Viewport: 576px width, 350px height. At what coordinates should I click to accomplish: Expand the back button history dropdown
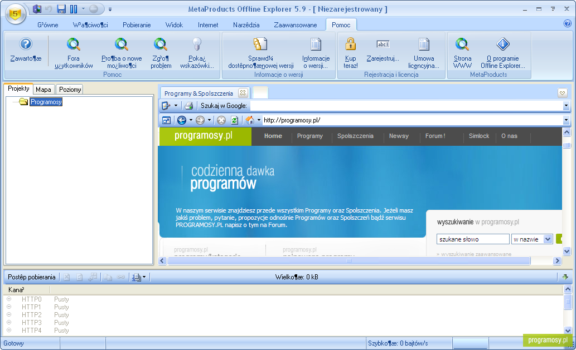191,120
